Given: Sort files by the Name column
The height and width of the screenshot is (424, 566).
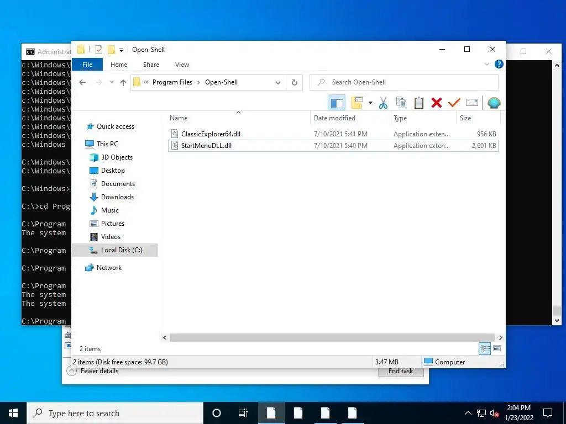Looking at the screenshot, I should click(x=238, y=118).
